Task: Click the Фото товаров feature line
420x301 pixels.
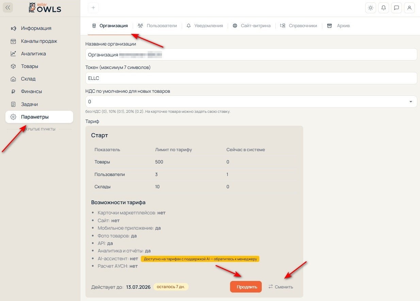Action: pos(117,236)
